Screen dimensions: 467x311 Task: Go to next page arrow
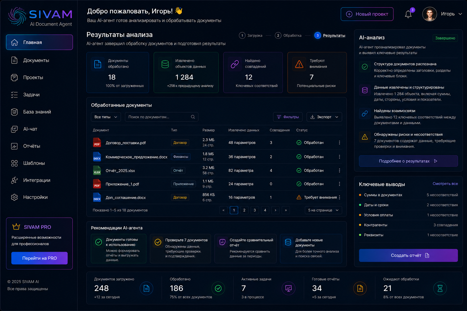pos(275,210)
